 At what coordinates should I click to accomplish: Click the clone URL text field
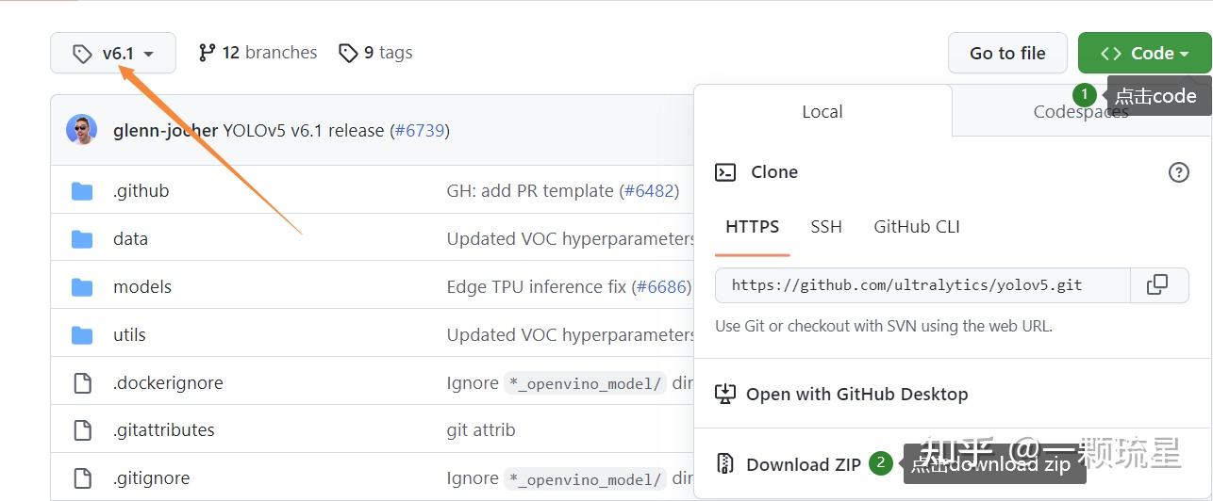coord(922,285)
